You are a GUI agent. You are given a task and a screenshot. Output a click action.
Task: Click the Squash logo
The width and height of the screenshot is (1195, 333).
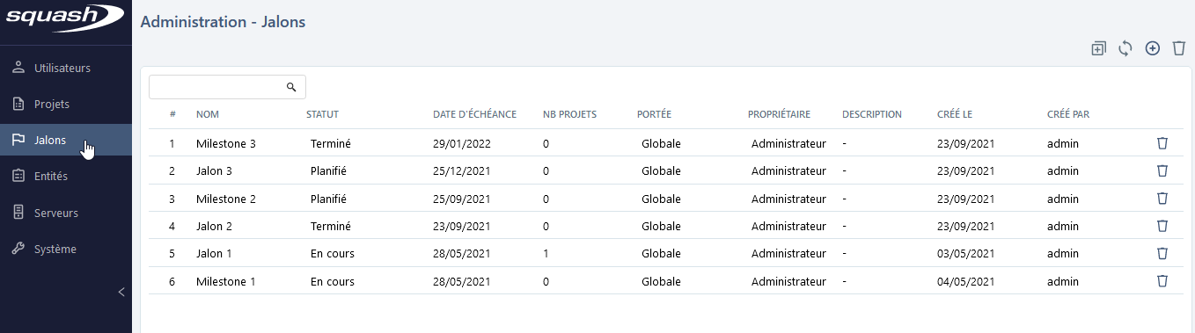pos(64,18)
